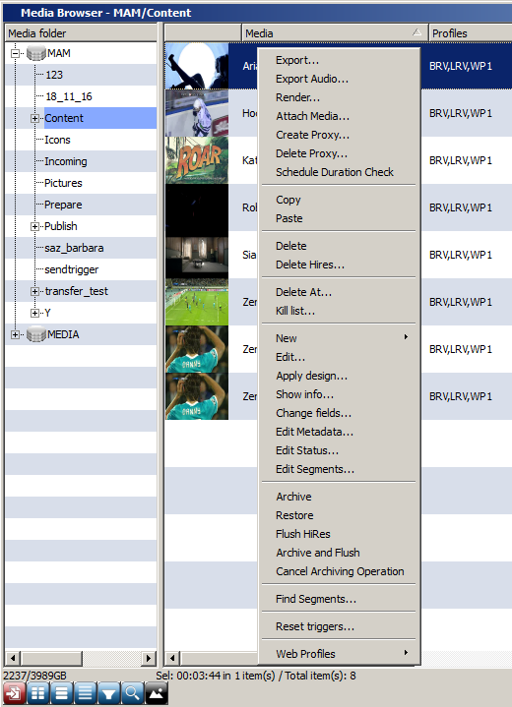The width and height of the screenshot is (512, 707).
Task: Toggle the picture thumbnails icon
Action: click(157, 693)
